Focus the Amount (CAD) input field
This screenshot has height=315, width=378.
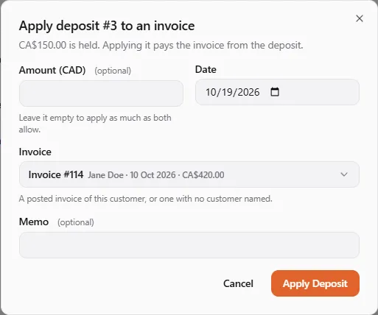coord(101,93)
